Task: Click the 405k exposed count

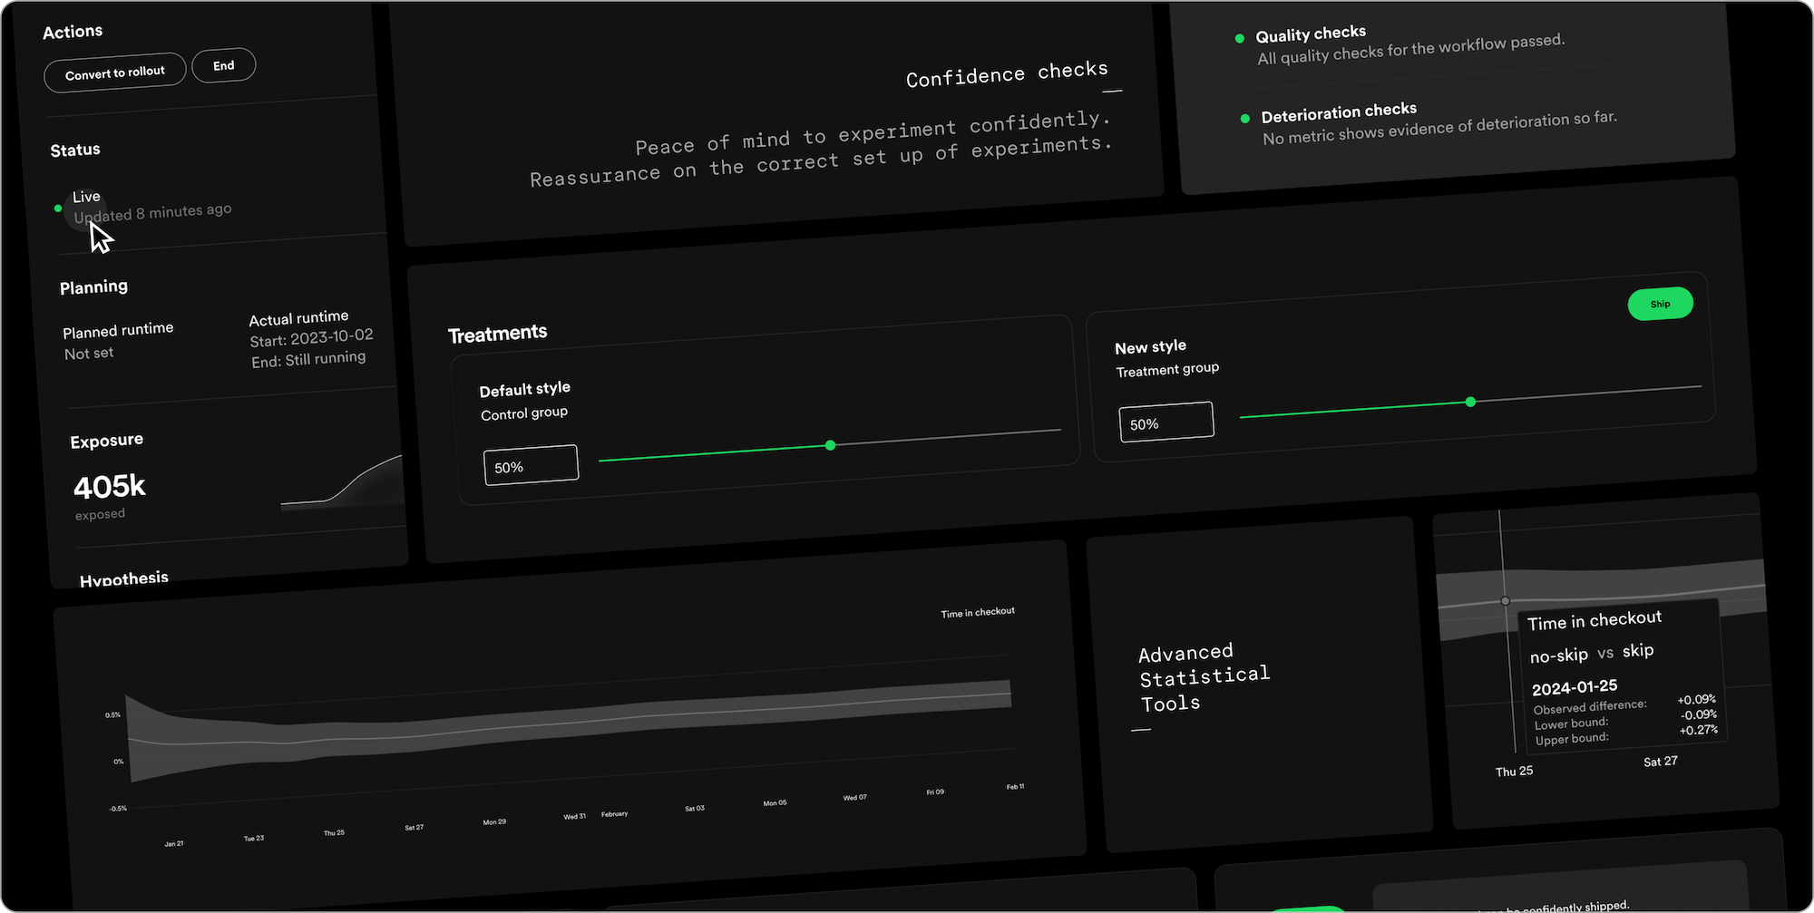Action: pyautogui.click(x=110, y=487)
